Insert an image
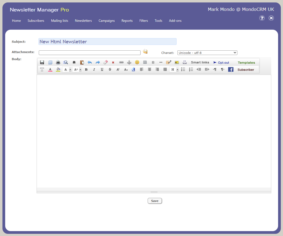Viewport: 283px width, 236px height. pos(177,62)
